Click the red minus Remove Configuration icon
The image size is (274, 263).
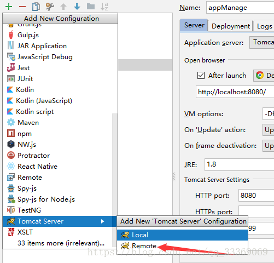pos(22,7)
